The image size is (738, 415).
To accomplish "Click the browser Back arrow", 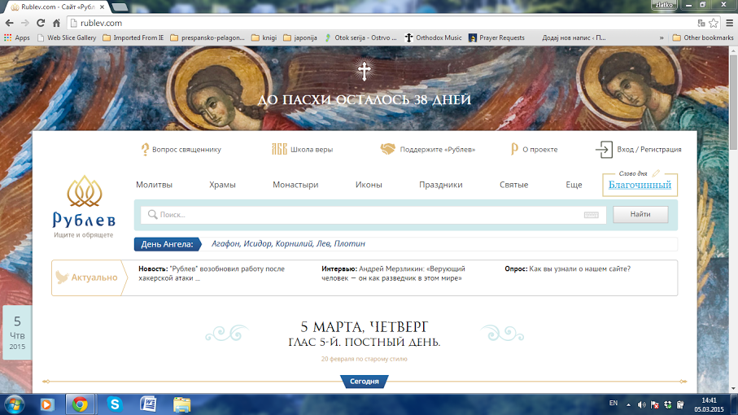I will pos(10,23).
